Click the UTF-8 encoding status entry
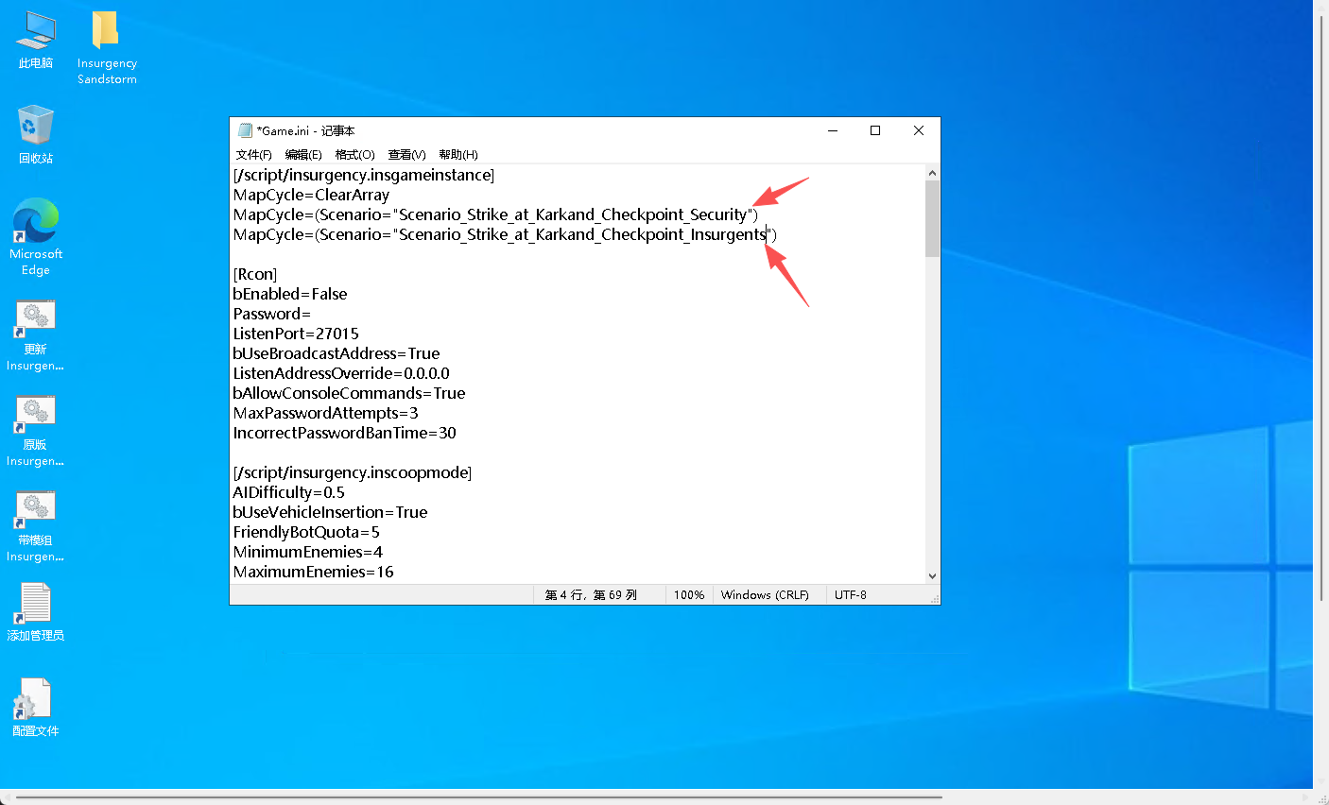 [851, 595]
